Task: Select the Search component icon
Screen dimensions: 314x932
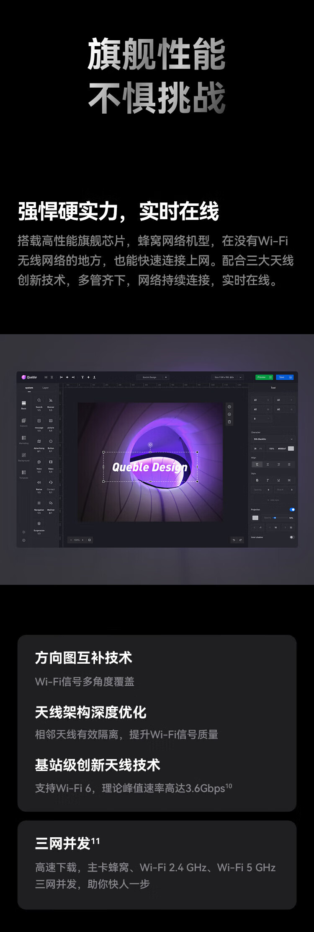Action: pyautogui.click(x=39, y=401)
